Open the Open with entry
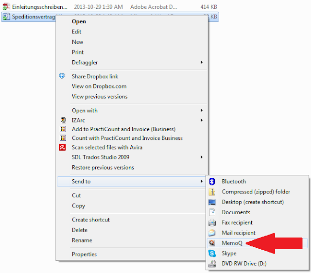The height and width of the screenshot is (273, 311). [x=85, y=110]
